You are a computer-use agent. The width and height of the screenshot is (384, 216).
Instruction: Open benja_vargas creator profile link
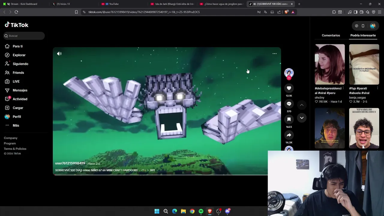358,98
